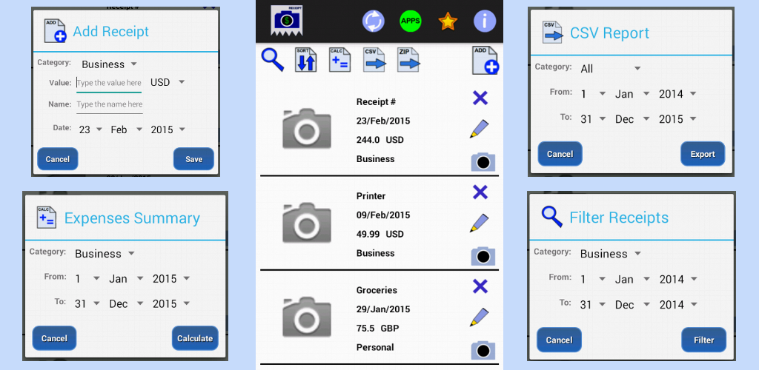This screenshot has height=370, width=759.
Task: Edit the Groceries receipt with pencil
Action: click(x=480, y=317)
